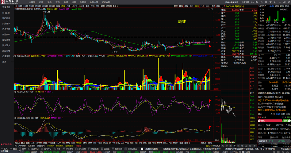Click the KDJ indicator settings circle

pos(15,92)
